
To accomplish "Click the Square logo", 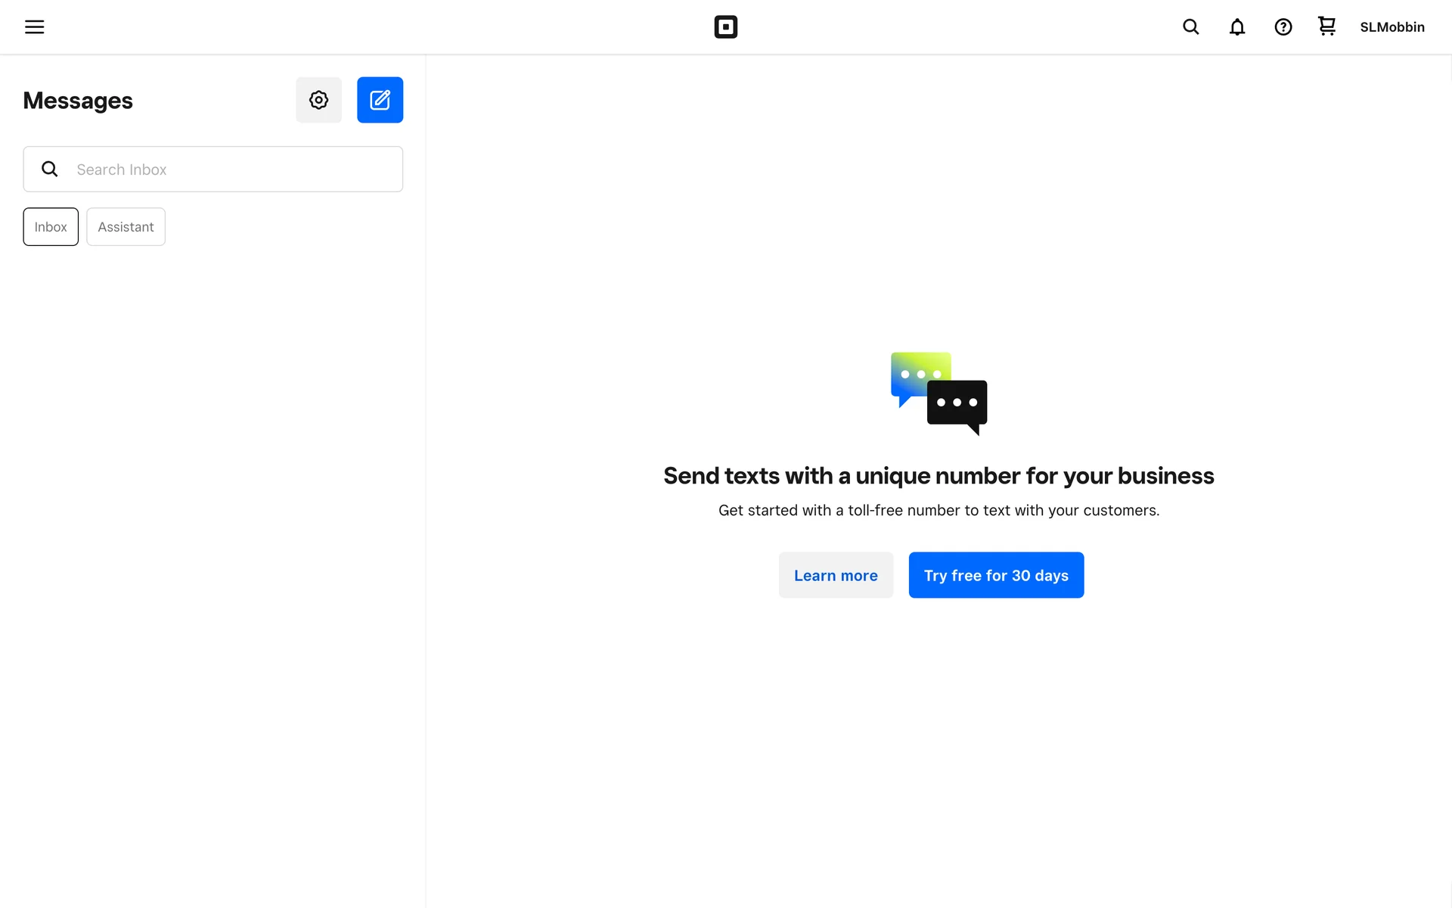I will pos(725,27).
